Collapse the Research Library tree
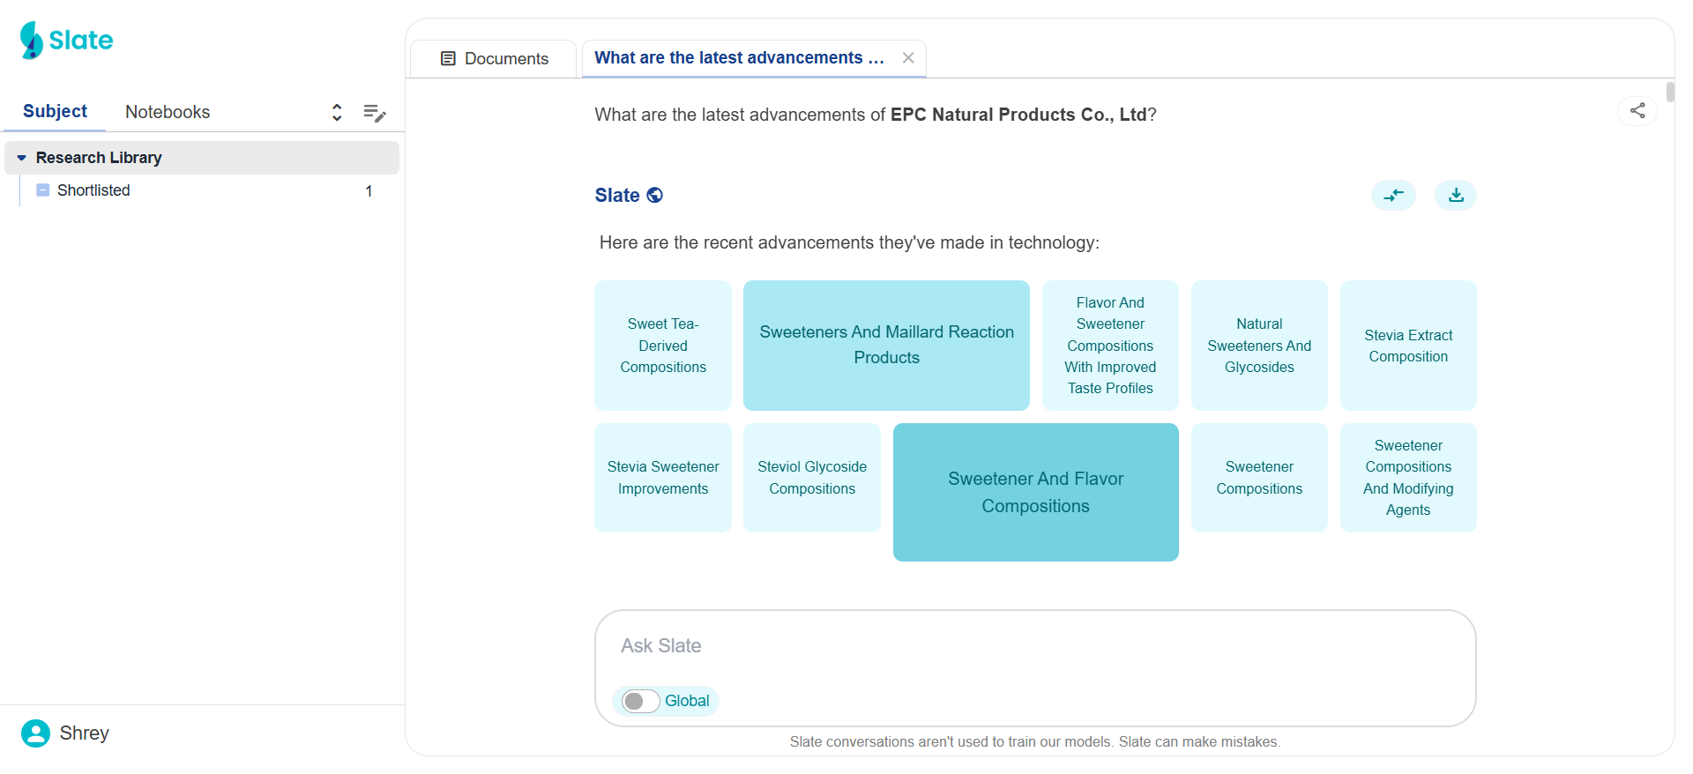 click(x=22, y=158)
